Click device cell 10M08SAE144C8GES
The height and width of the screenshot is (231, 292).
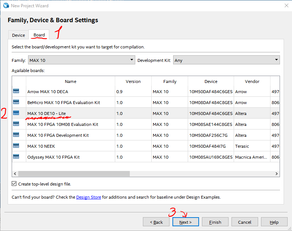tap(211, 124)
